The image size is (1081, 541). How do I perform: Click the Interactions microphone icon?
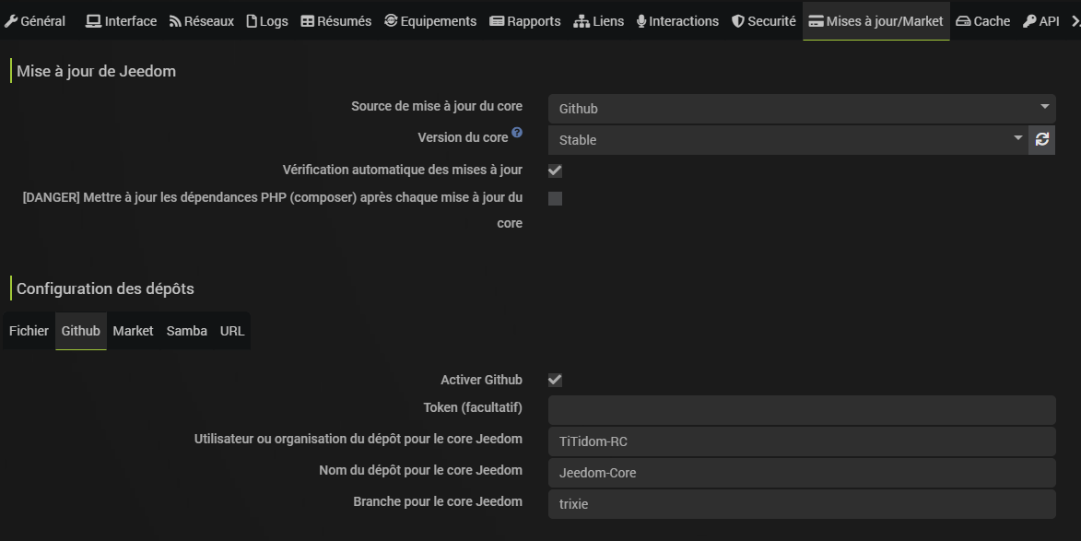641,21
